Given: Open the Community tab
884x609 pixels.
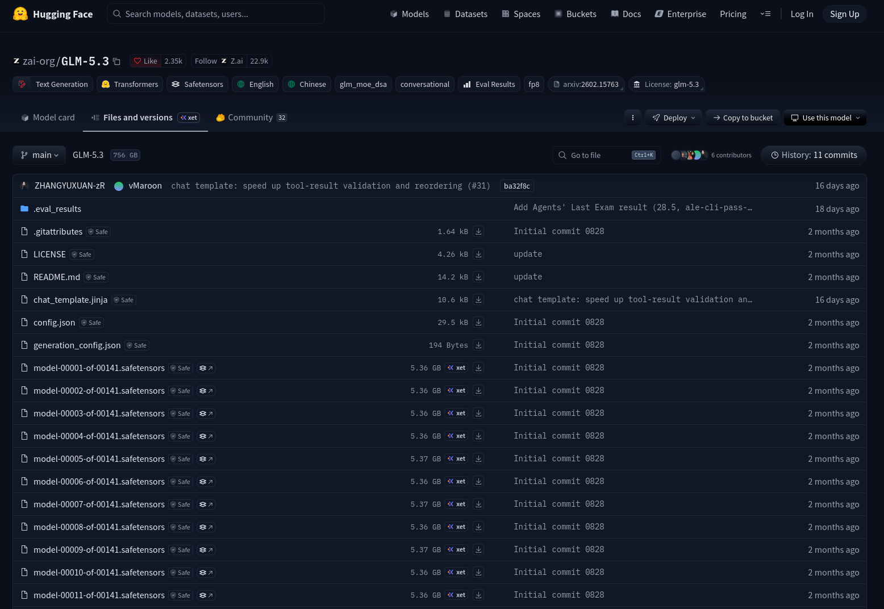Looking at the screenshot, I should point(252,118).
